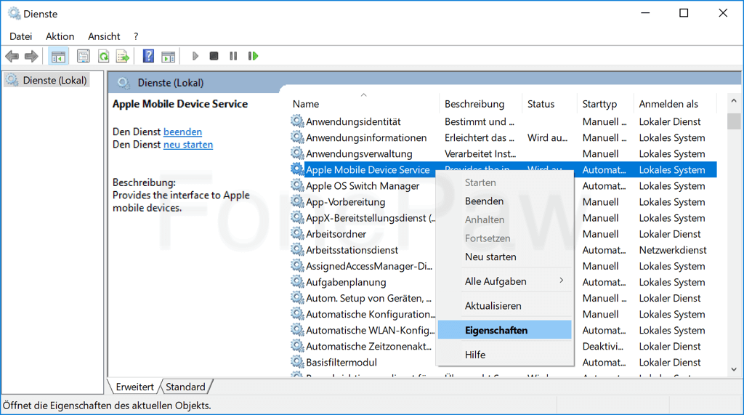
Task: Open the Ansicht menu
Action: click(x=104, y=36)
